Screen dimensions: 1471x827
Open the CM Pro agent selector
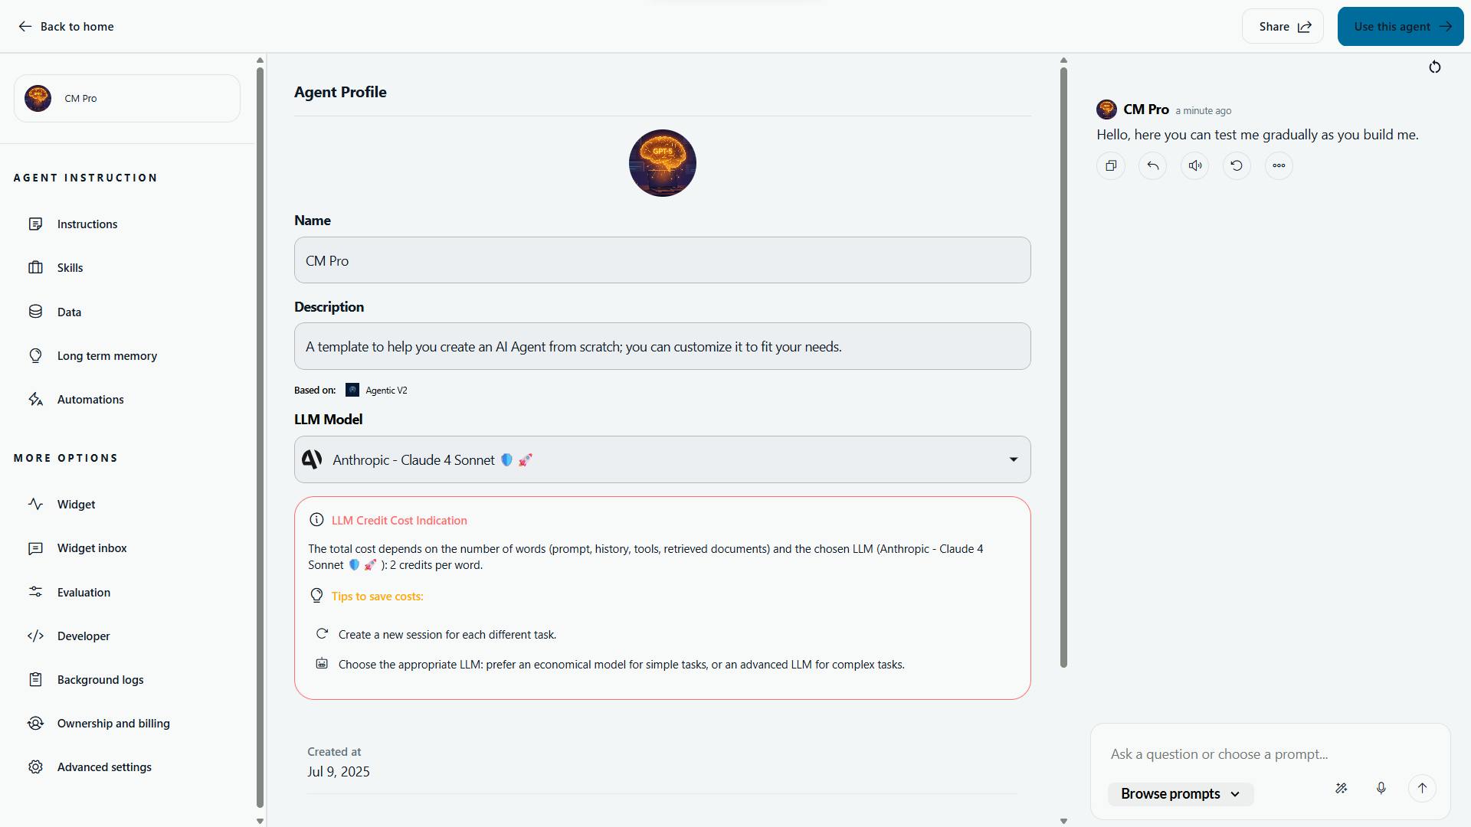click(x=127, y=98)
